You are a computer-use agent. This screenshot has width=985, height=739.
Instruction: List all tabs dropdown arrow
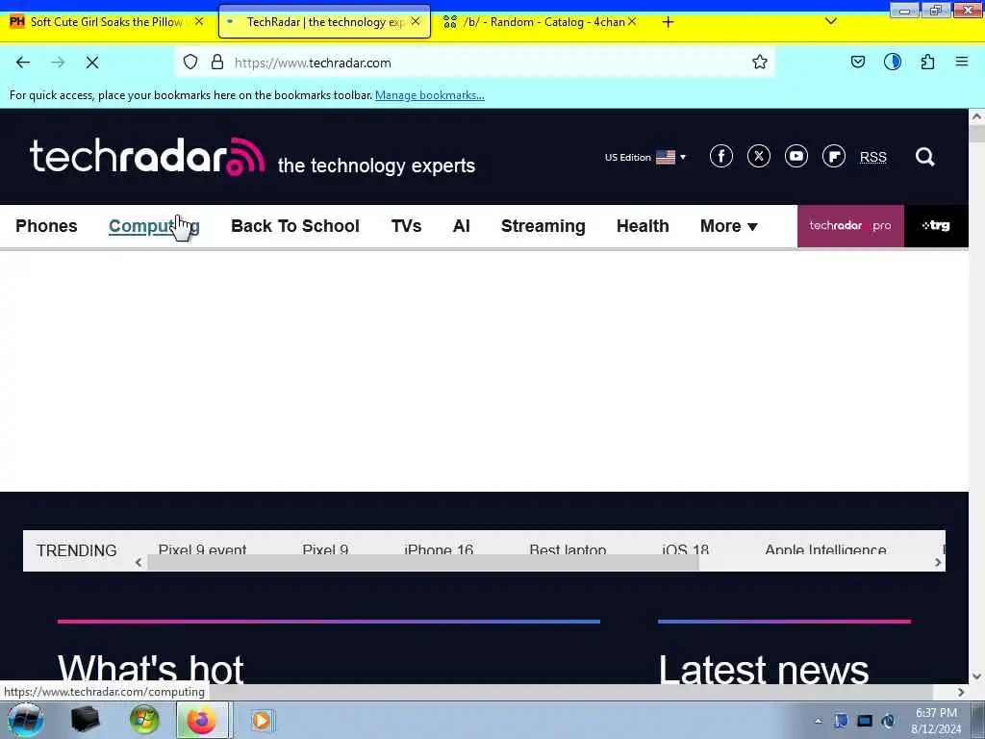pos(831,21)
